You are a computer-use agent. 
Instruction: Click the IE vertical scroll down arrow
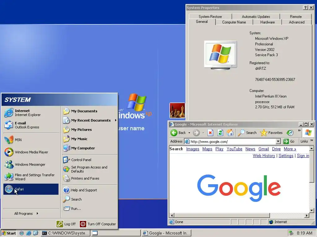311,210
